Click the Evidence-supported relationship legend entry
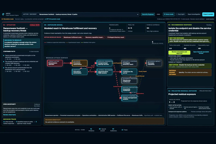The width and height of the screenshot is (216, 144). pyautogui.click(x=55, y=42)
